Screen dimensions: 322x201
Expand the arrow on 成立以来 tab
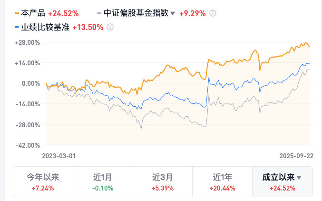(x=299, y=178)
